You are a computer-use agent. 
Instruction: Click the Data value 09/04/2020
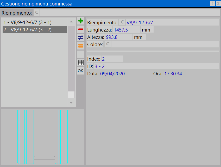112,74
